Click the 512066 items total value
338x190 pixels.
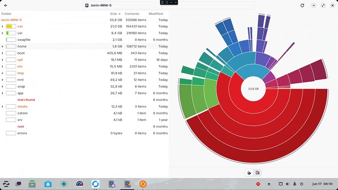click(x=136, y=20)
